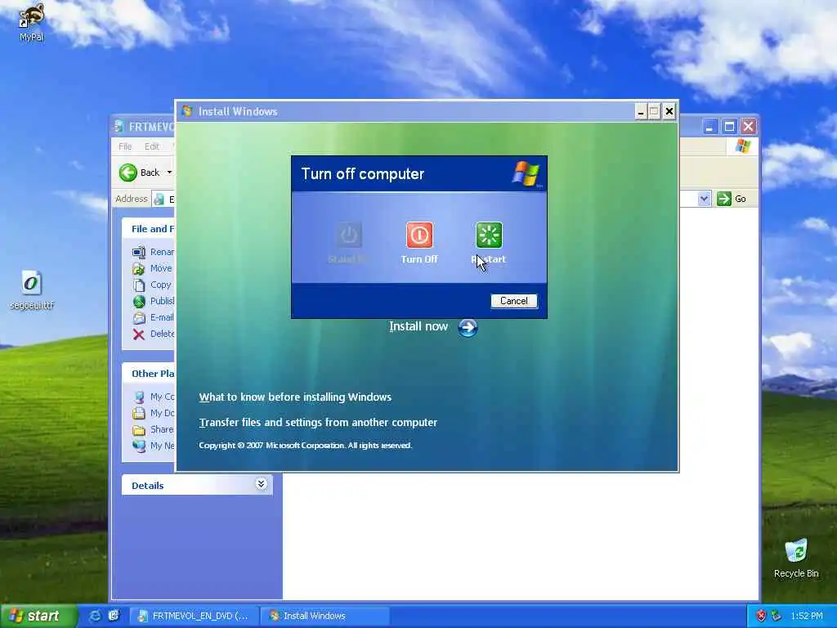Image resolution: width=837 pixels, height=628 pixels.
Task: Minimize the FRTMEVOL Explorer window
Action: pos(709,127)
